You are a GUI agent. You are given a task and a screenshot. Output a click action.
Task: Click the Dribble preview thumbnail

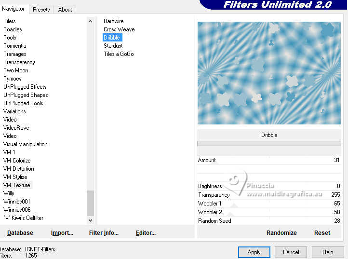click(269, 73)
